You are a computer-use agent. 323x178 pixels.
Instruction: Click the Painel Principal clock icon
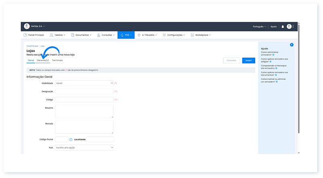25,35
